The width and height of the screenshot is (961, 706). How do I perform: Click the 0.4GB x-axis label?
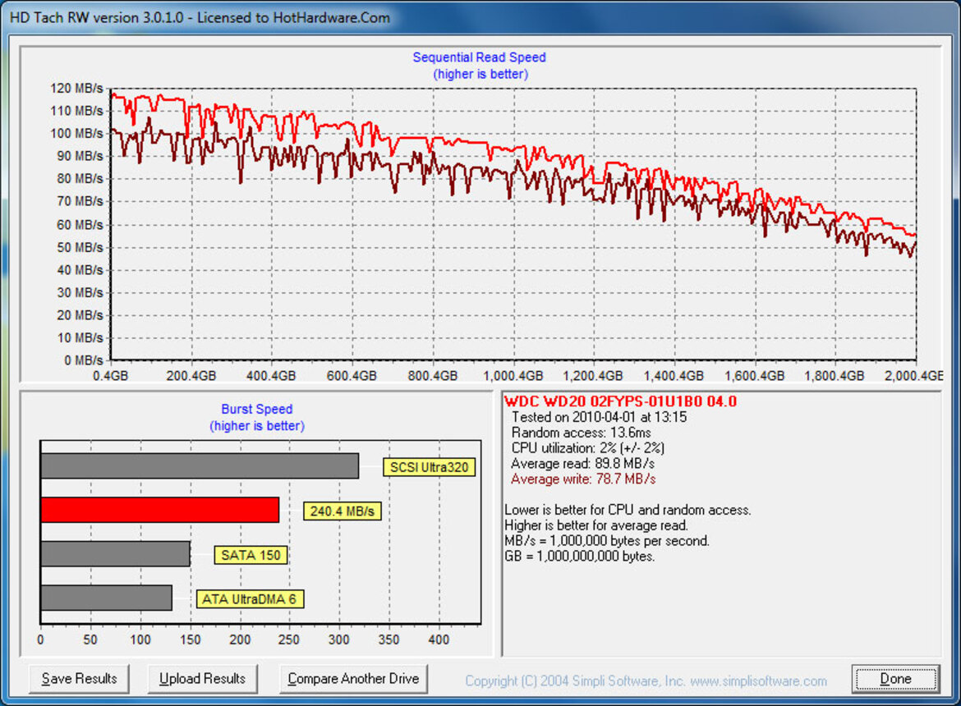[110, 375]
